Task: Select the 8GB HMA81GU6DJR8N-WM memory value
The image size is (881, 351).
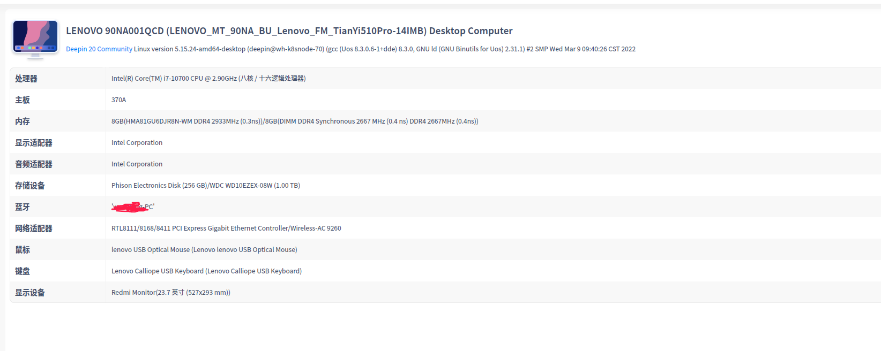Action: 295,121
